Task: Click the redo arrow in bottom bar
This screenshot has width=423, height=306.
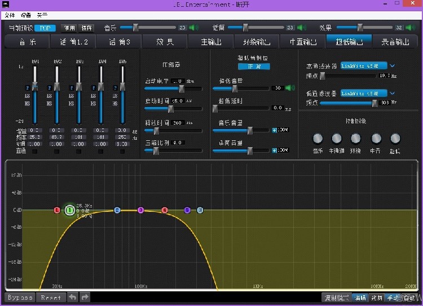Action: coord(85,298)
